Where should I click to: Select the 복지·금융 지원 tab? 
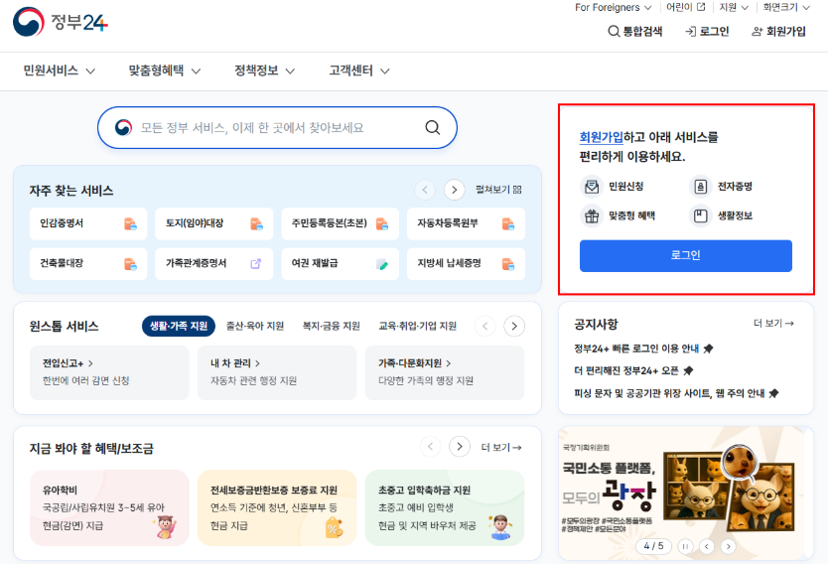click(331, 326)
